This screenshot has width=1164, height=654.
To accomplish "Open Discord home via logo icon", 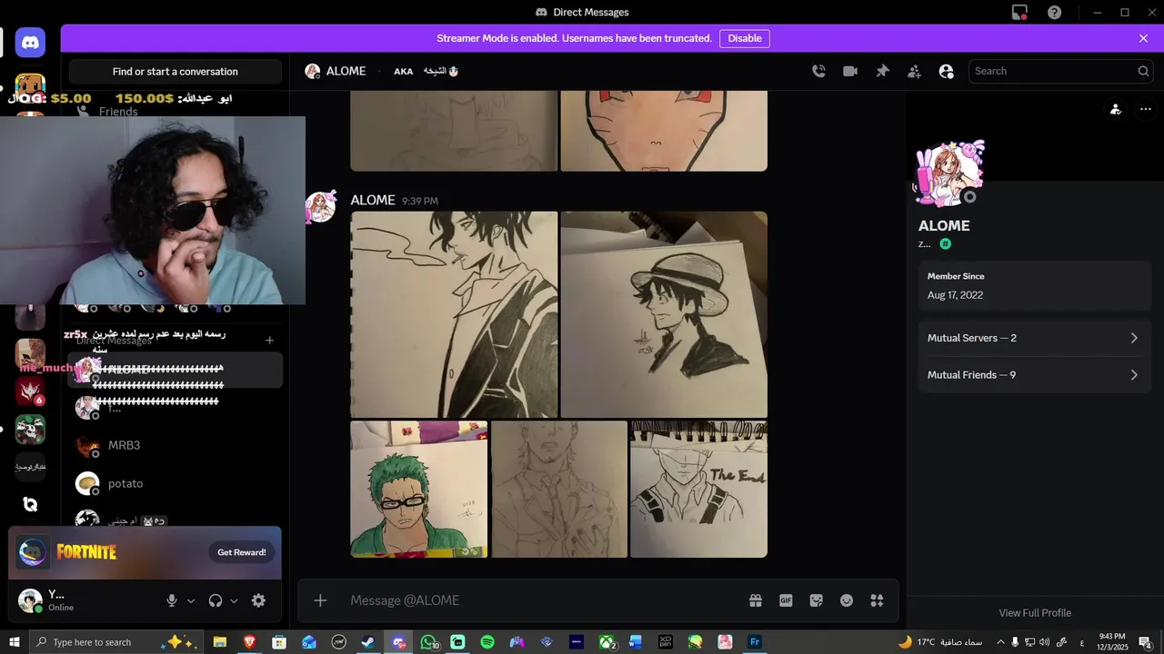I will [x=30, y=42].
